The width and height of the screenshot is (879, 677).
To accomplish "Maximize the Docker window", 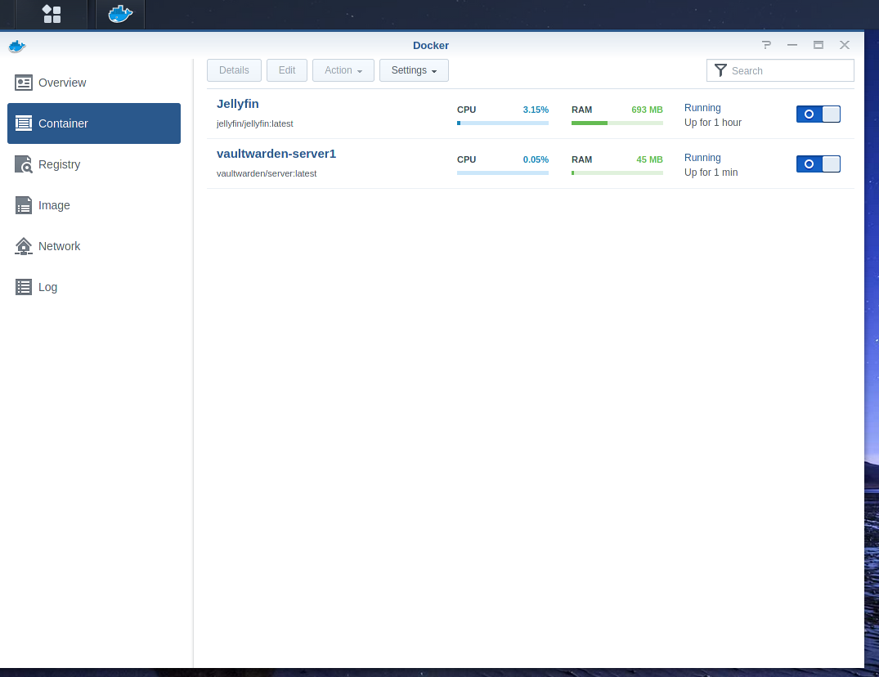I will [818, 45].
